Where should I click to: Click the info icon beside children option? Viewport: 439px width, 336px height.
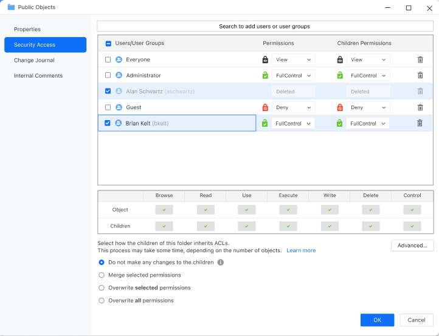(221, 263)
